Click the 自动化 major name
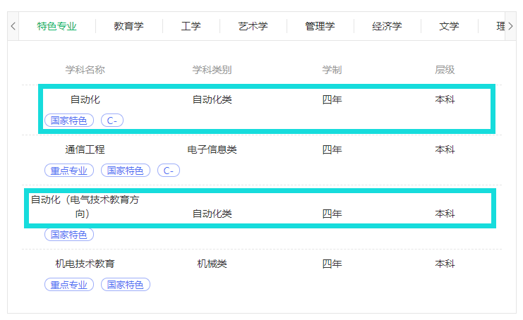Screen dimensions: 523x320 85,99
